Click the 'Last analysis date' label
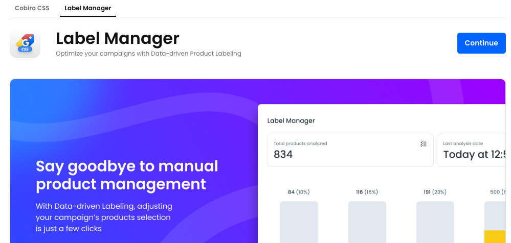This screenshot has width=511, height=243. point(463,143)
